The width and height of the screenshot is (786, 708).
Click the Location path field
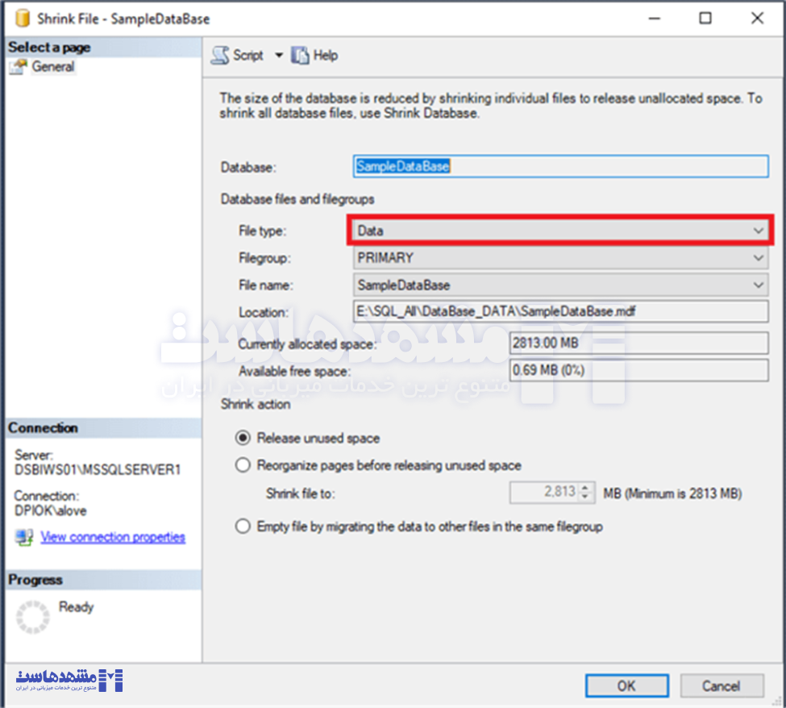pyautogui.click(x=560, y=312)
